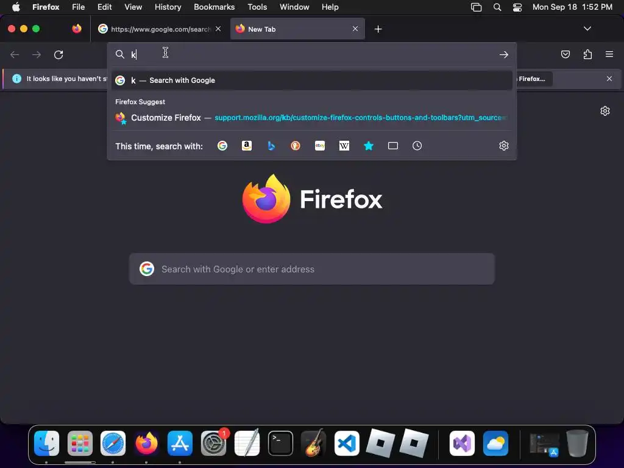Viewport: 624px width, 468px height.
Task: Click the Go arrow in address bar
Action: pos(504,54)
